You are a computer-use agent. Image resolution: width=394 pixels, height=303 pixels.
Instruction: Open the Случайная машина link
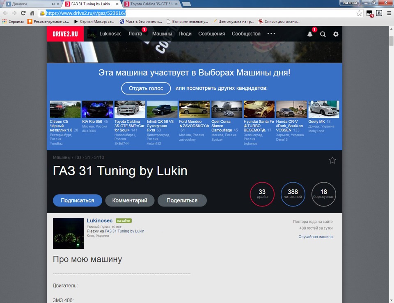(315, 236)
